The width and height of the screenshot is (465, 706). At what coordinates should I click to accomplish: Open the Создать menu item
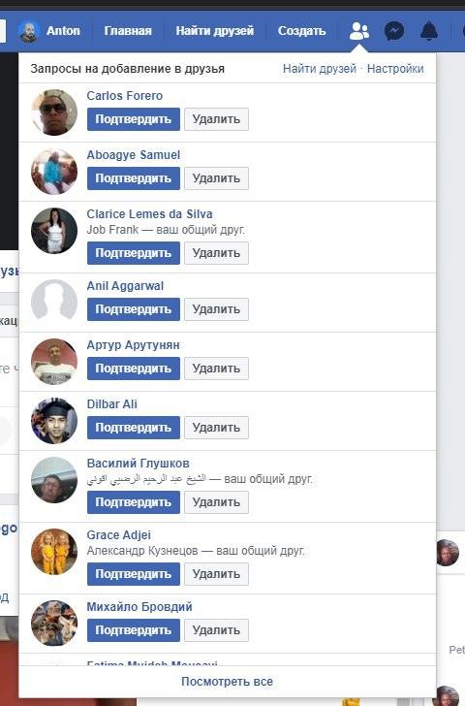301,31
